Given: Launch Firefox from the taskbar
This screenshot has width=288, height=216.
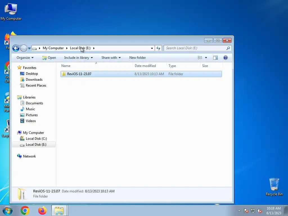Looking at the screenshot, I should [42, 210].
